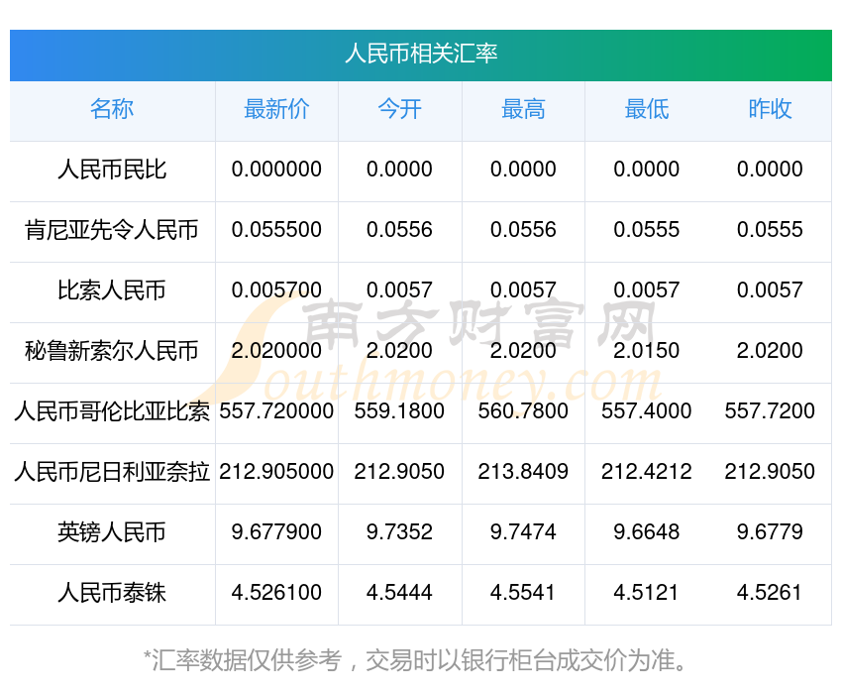Viewport: 842px width, 692px height.
Task: Click 昨收 value 0.0555
Action: pyautogui.click(x=770, y=230)
